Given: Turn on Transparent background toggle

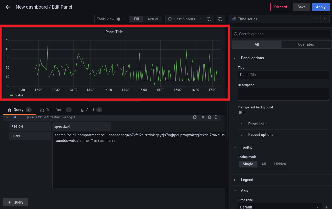Looking at the screenshot, I should coord(242,112).
